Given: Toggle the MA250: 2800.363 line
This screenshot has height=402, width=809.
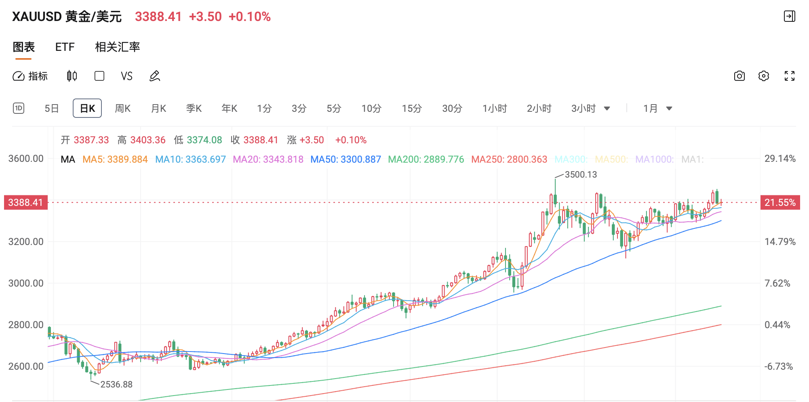Looking at the screenshot, I should click(x=509, y=159).
